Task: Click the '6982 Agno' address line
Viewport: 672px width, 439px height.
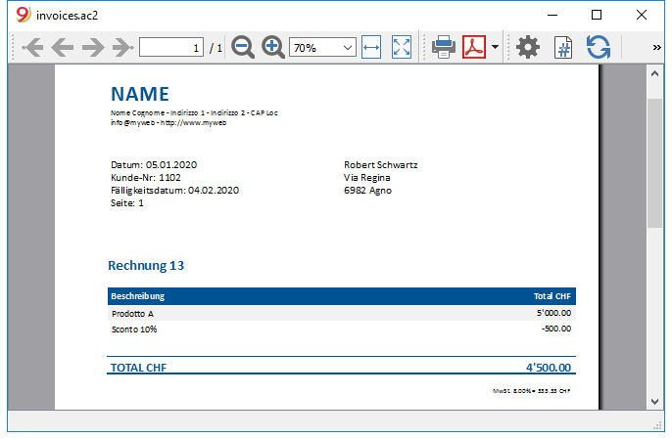Action: pos(367,191)
